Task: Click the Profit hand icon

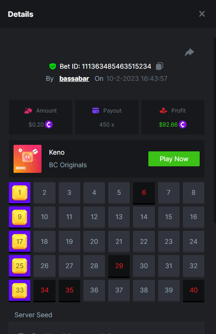Action: [163, 111]
